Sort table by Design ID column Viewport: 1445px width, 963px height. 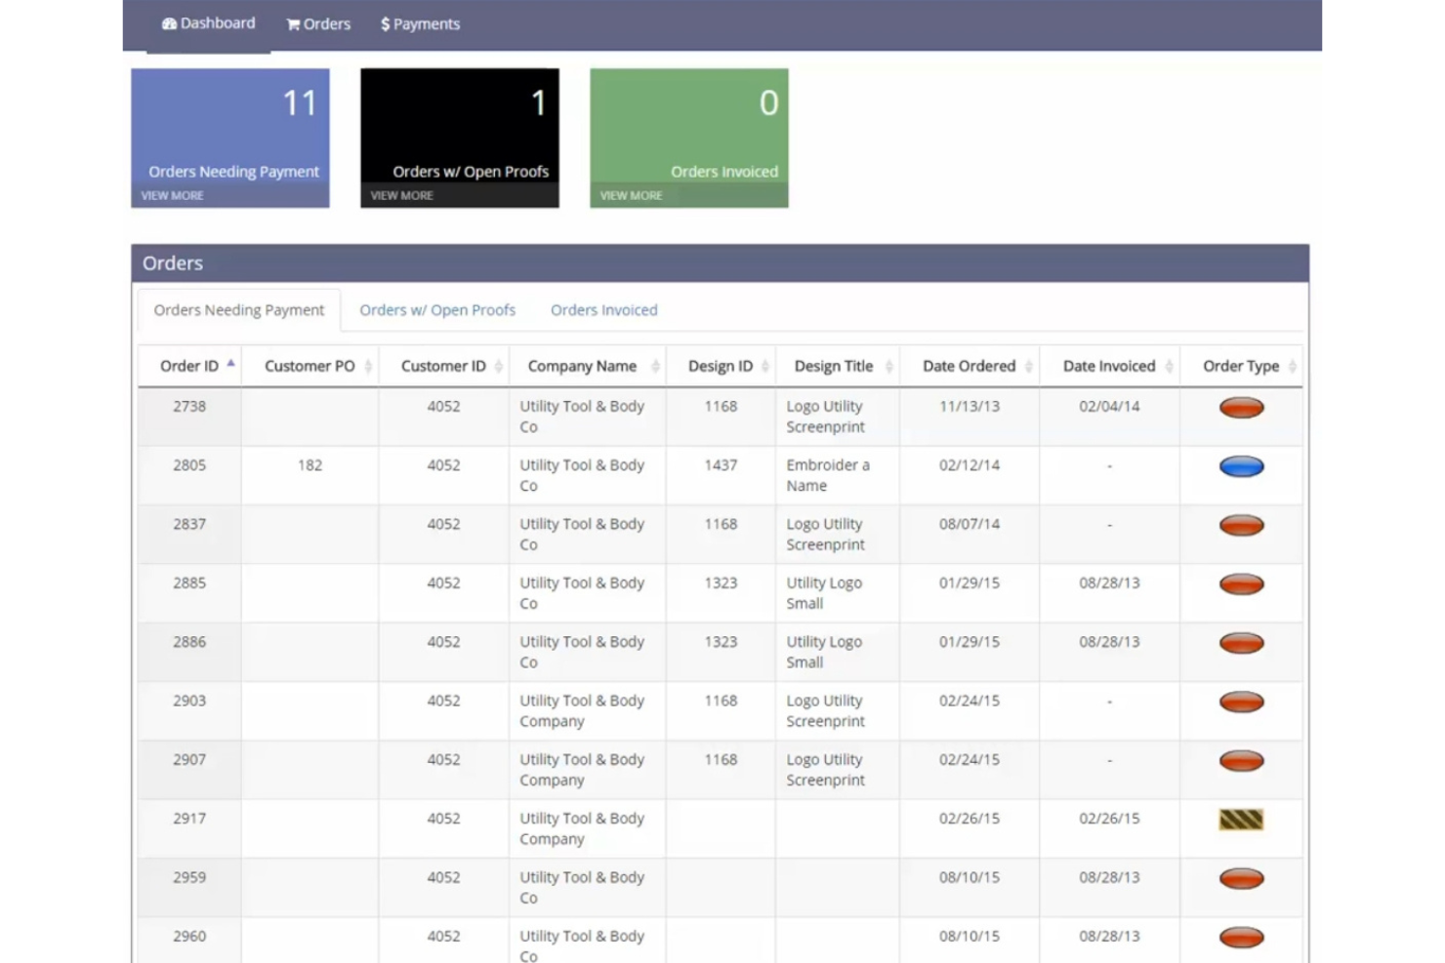[x=721, y=366]
